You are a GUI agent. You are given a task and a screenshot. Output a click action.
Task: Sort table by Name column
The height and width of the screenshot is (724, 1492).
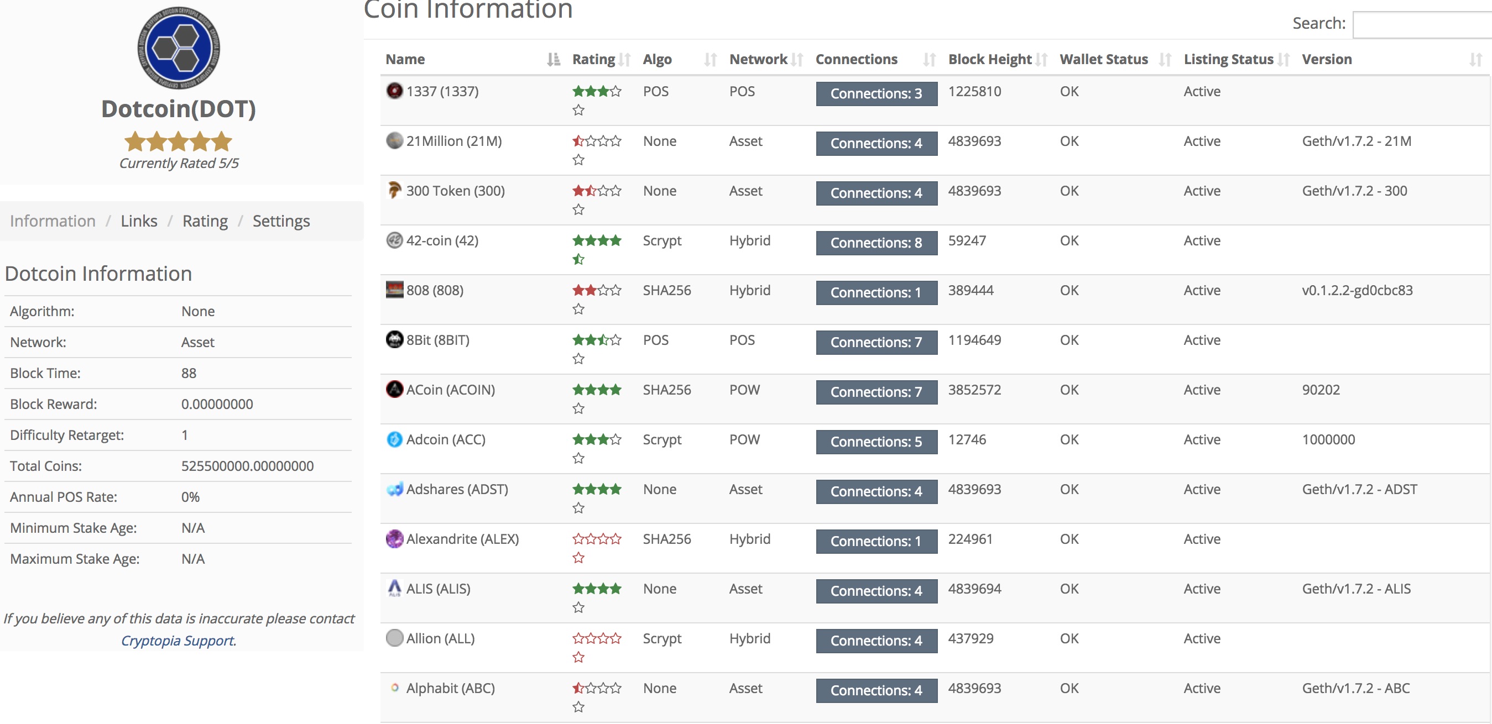(x=405, y=59)
